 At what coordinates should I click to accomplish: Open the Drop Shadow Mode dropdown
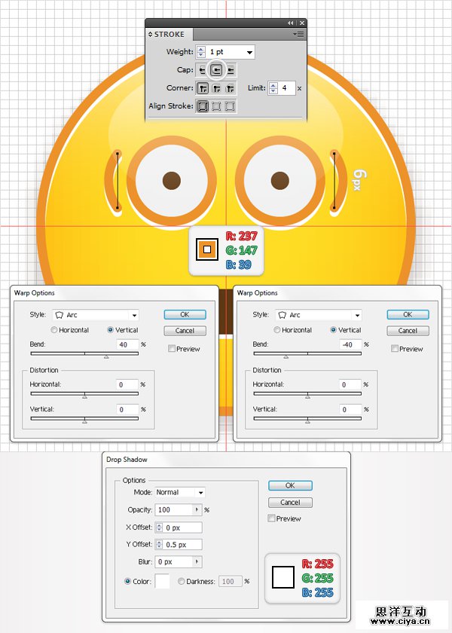click(200, 492)
